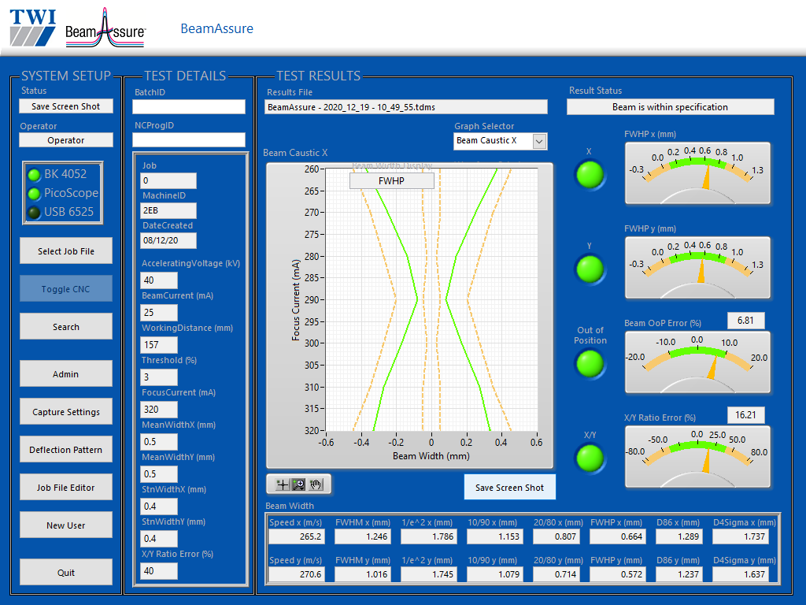
Task: Click the Status Save Screen Shot field
Action: pyautogui.click(x=66, y=106)
